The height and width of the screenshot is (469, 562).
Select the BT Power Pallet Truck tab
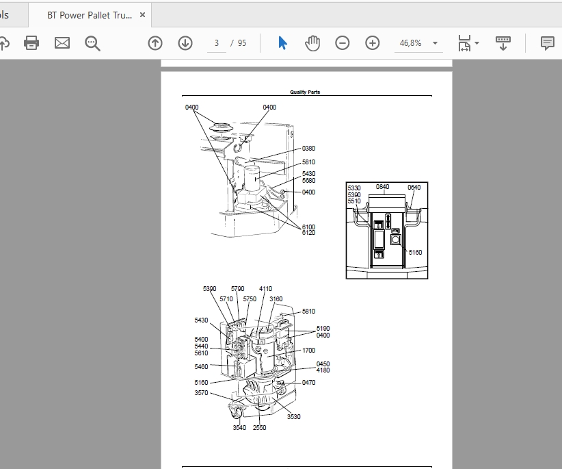89,15
